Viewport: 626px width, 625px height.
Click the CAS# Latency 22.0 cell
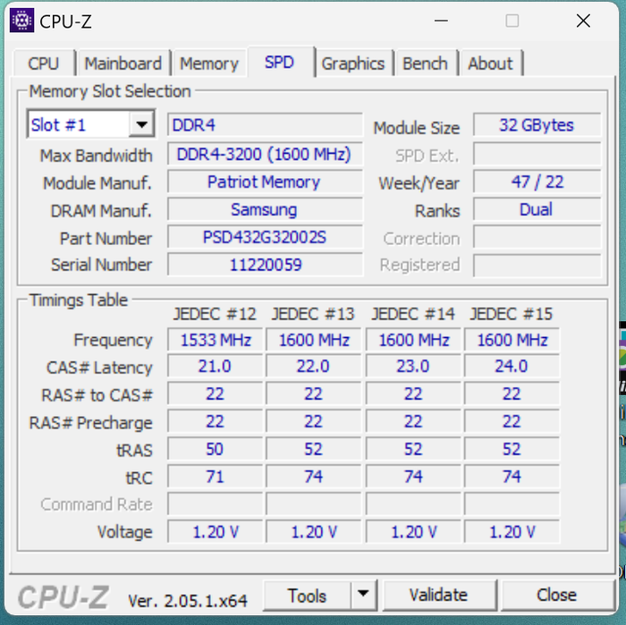[313, 367]
